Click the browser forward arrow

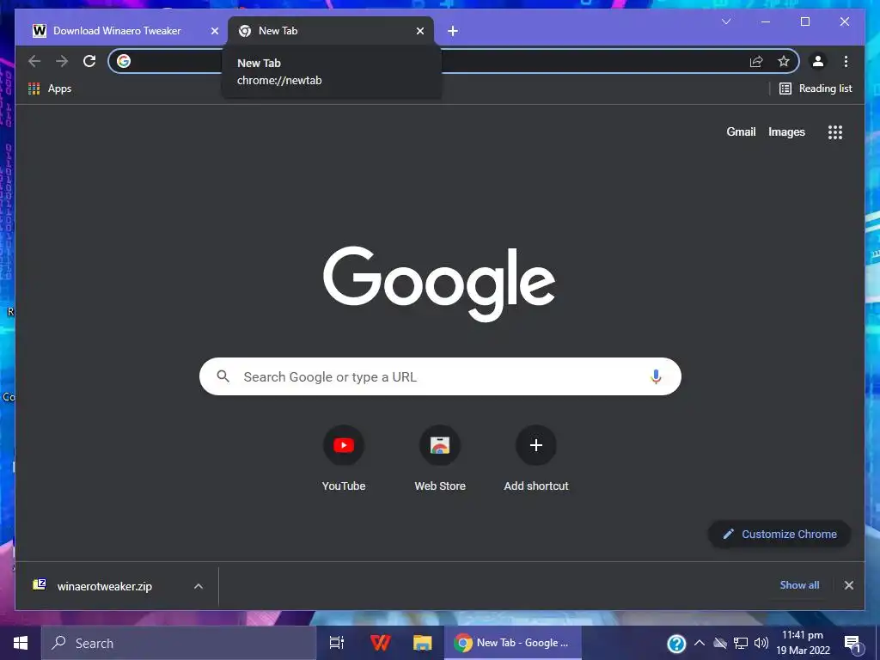click(x=62, y=61)
